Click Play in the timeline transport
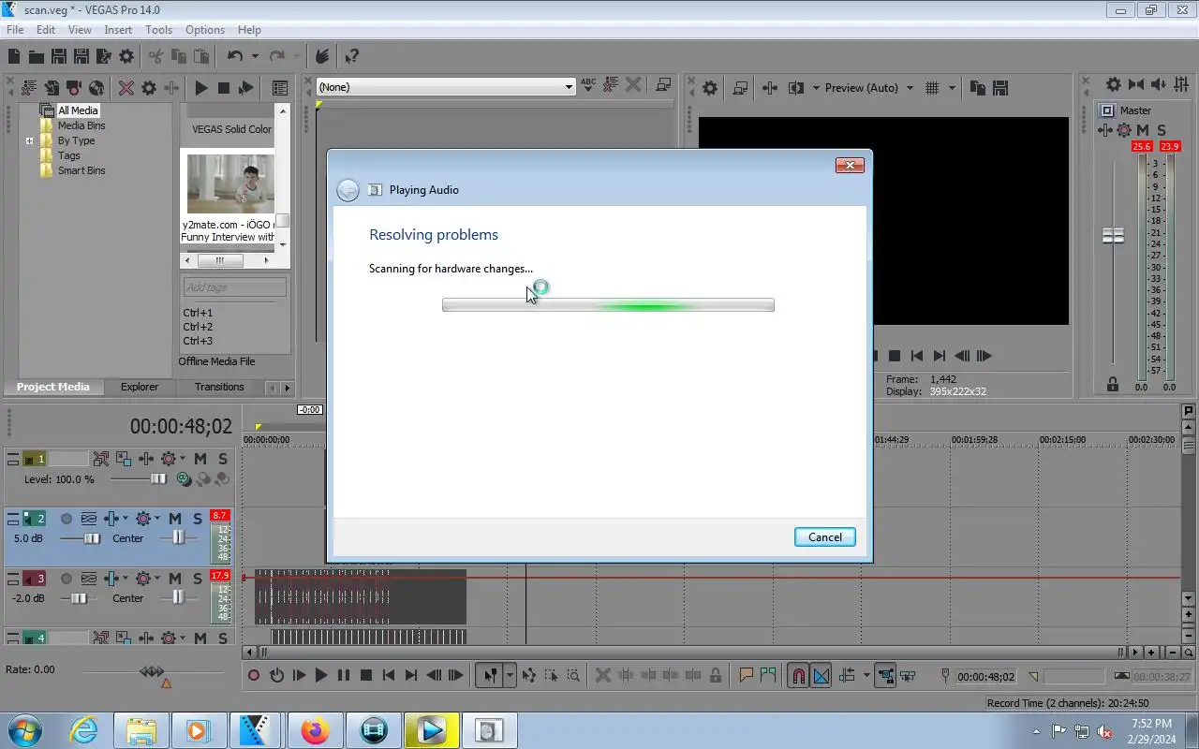1199x749 pixels. [x=321, y=675]
